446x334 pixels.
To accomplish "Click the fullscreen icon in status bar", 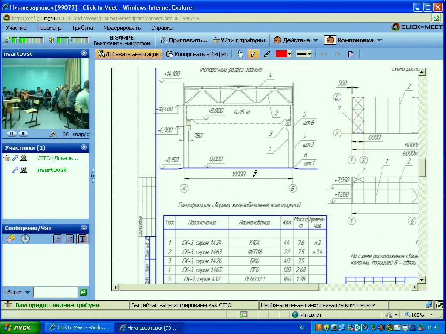I will click(x=439, y=305).
